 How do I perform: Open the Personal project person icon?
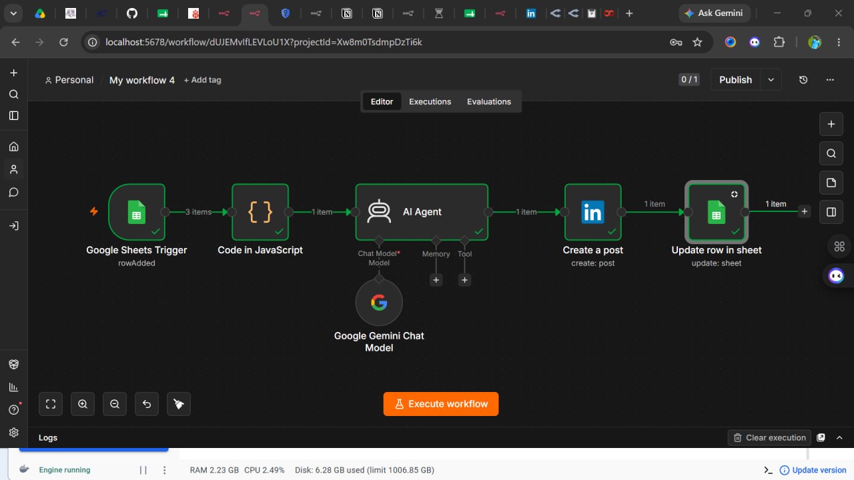13,169
